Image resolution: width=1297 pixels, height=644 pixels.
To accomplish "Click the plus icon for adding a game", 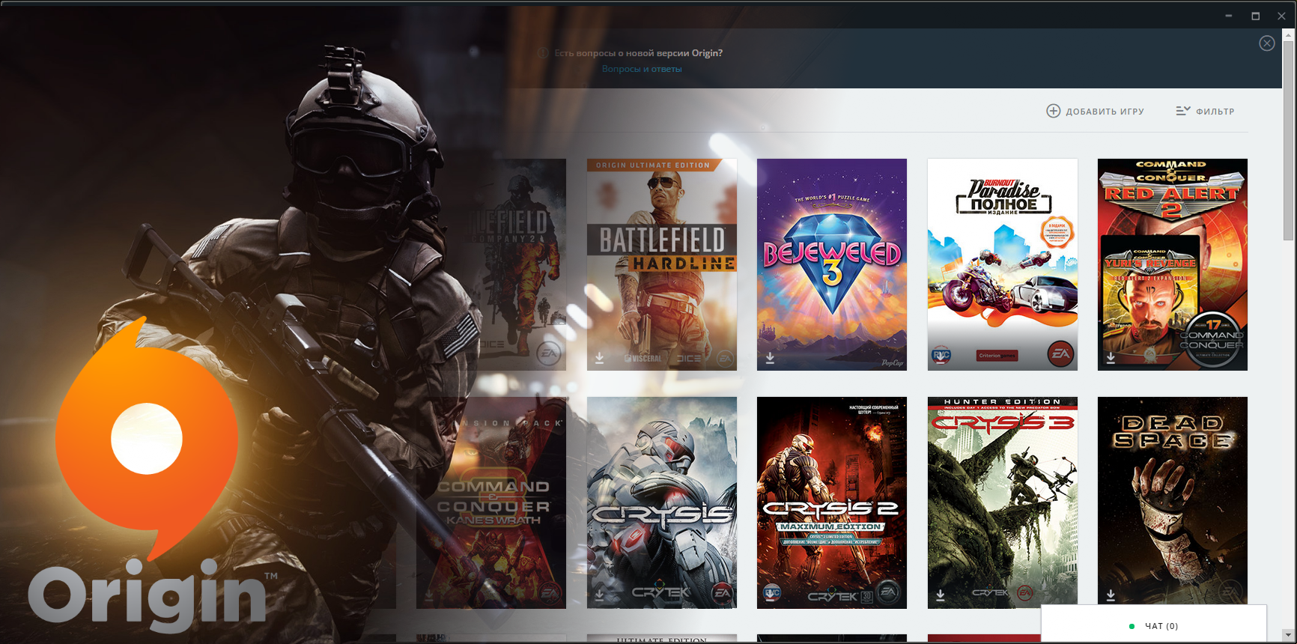I will pyautogui.click(x=1053, y=111).
